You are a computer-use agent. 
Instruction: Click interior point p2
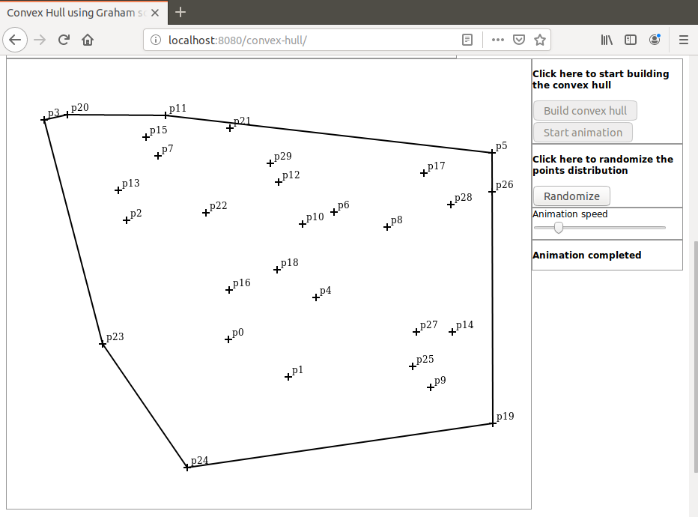(x=127, y=220)
